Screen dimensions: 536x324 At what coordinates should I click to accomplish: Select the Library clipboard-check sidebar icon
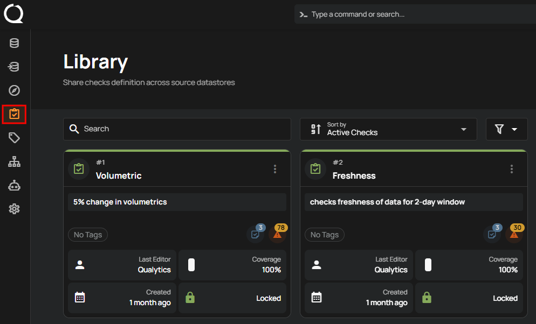pyautogui.click(x=15, y=114)
